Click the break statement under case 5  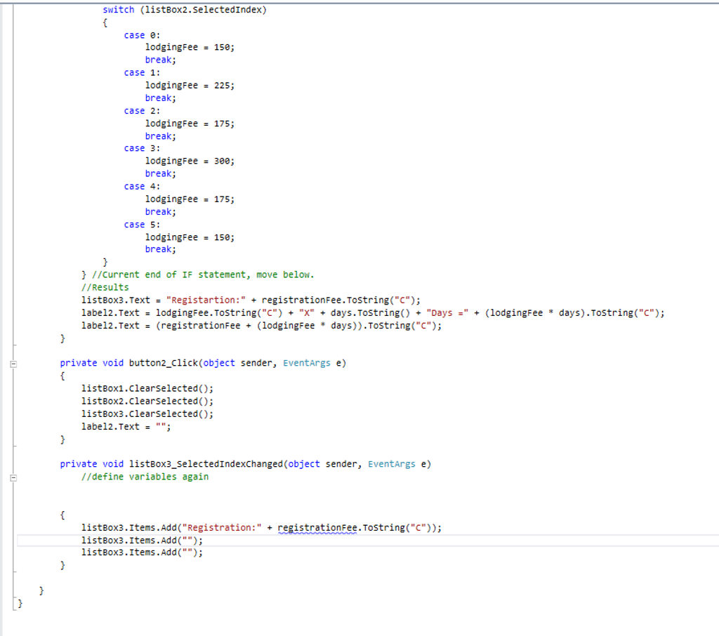pyautogui.click(x=159, y=249)
